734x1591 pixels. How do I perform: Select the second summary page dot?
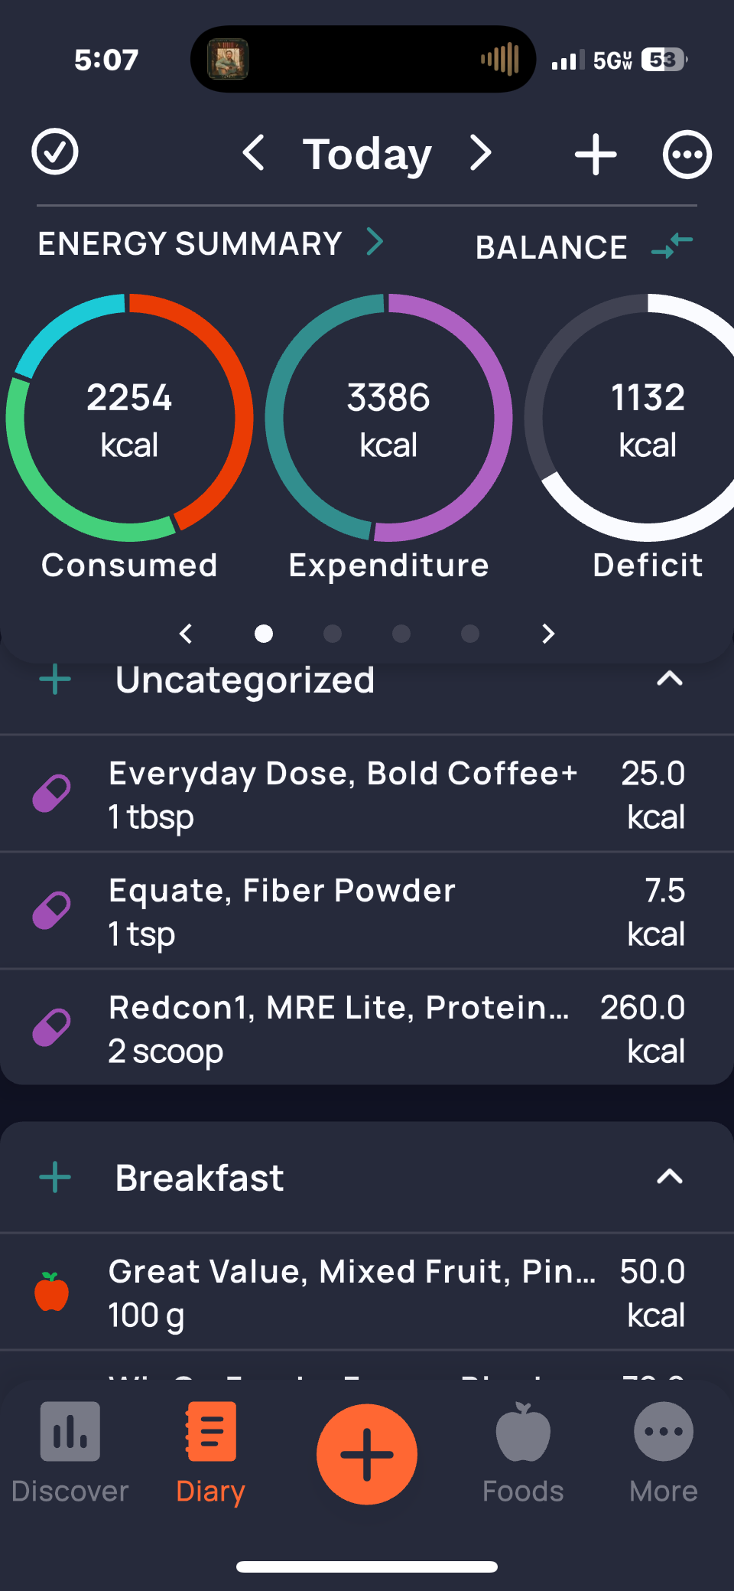click(x=333, y=634)
